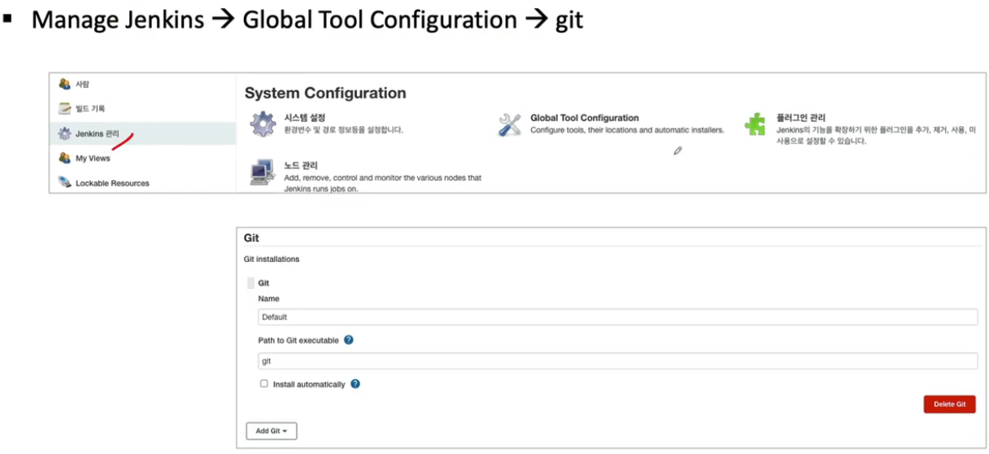Image resolution: width=989 pixels, height=454 pixels.
Task: Click the Global Tool Configuration description text
Action: tap(627, 130)
